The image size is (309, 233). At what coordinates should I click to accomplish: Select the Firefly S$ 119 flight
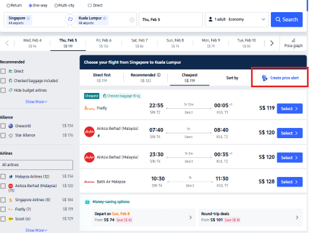(289, 109)
